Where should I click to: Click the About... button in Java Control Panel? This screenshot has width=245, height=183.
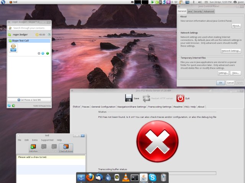[236, 26]
